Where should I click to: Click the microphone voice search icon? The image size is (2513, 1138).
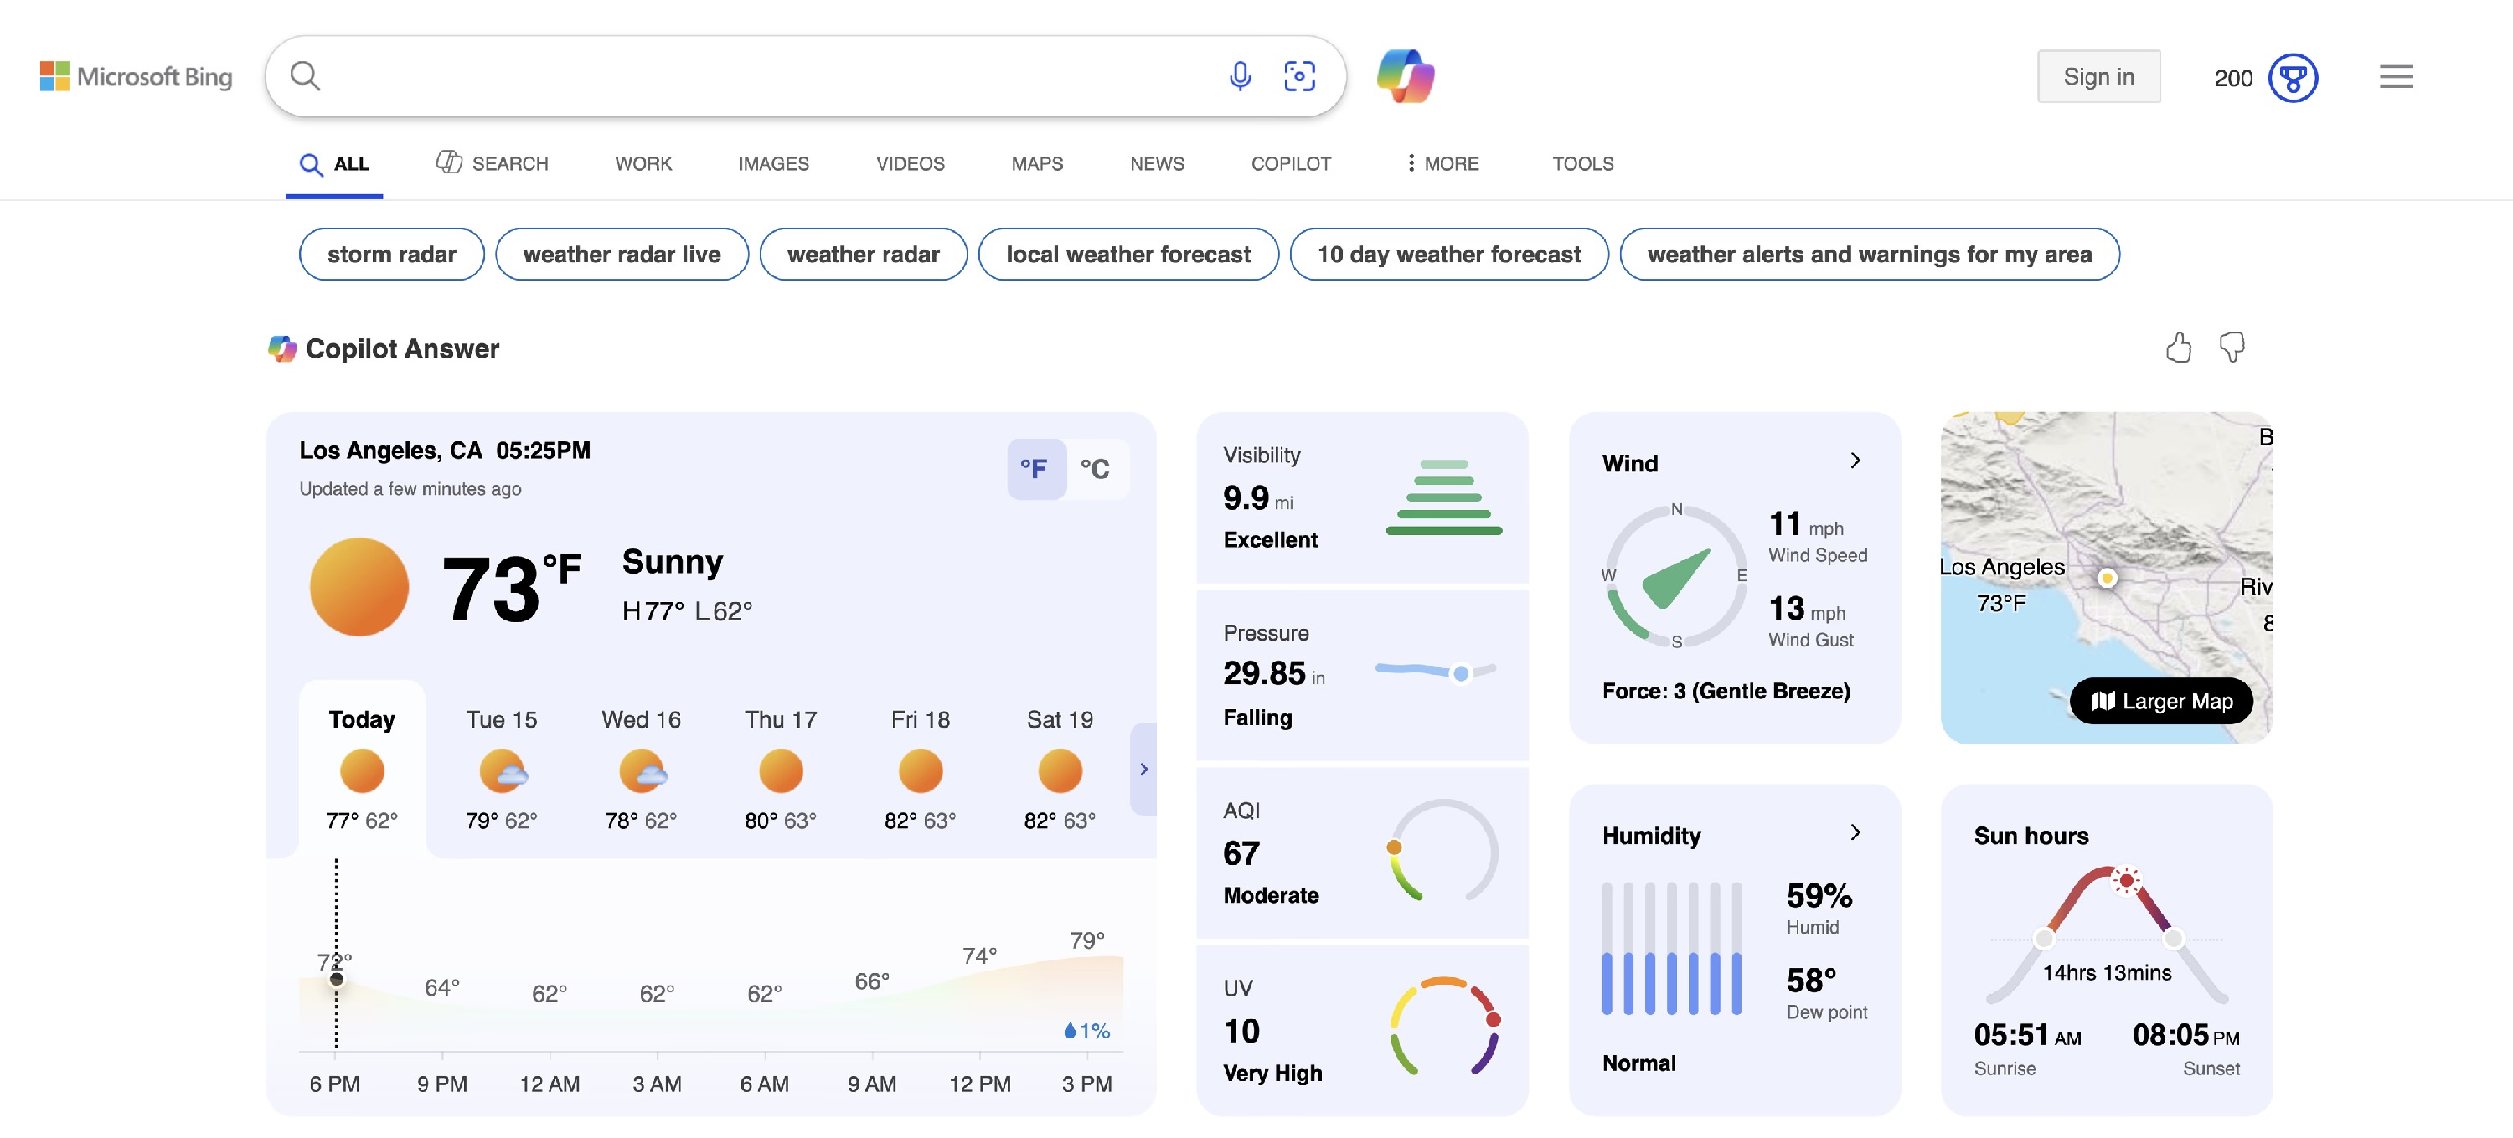pyautogui.click(x=1239, y=76)
